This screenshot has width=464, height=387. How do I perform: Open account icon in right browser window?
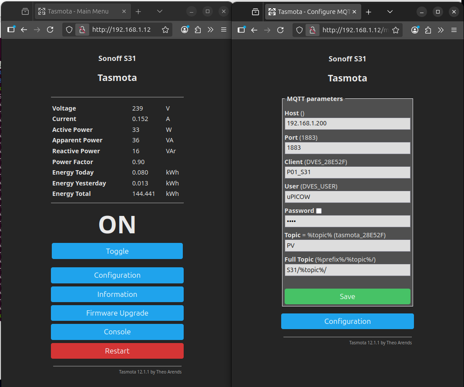(x=415, y=30)
